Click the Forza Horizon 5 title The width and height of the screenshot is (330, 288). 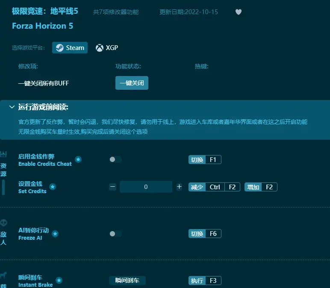coord(42,26)
